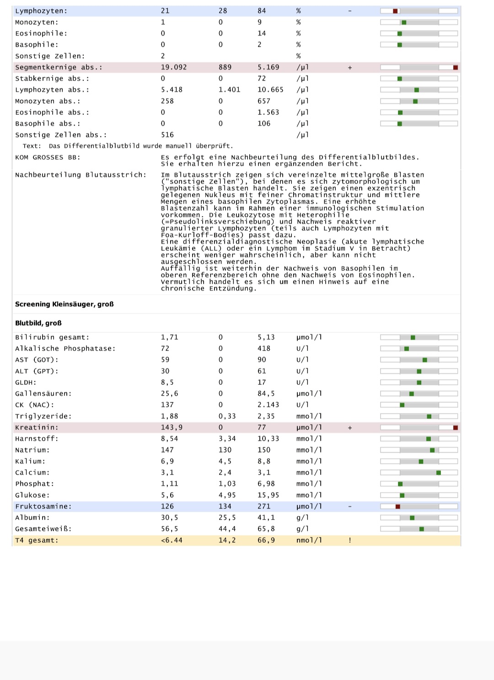Click the exclamation flag in T4 gesamt row
Viewport: 494px width, 680px height.
click(350, 540)
